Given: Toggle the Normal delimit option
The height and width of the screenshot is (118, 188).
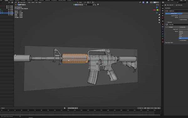Looking at the screenshot, I should pyautogui.click(x=183, y=31).
